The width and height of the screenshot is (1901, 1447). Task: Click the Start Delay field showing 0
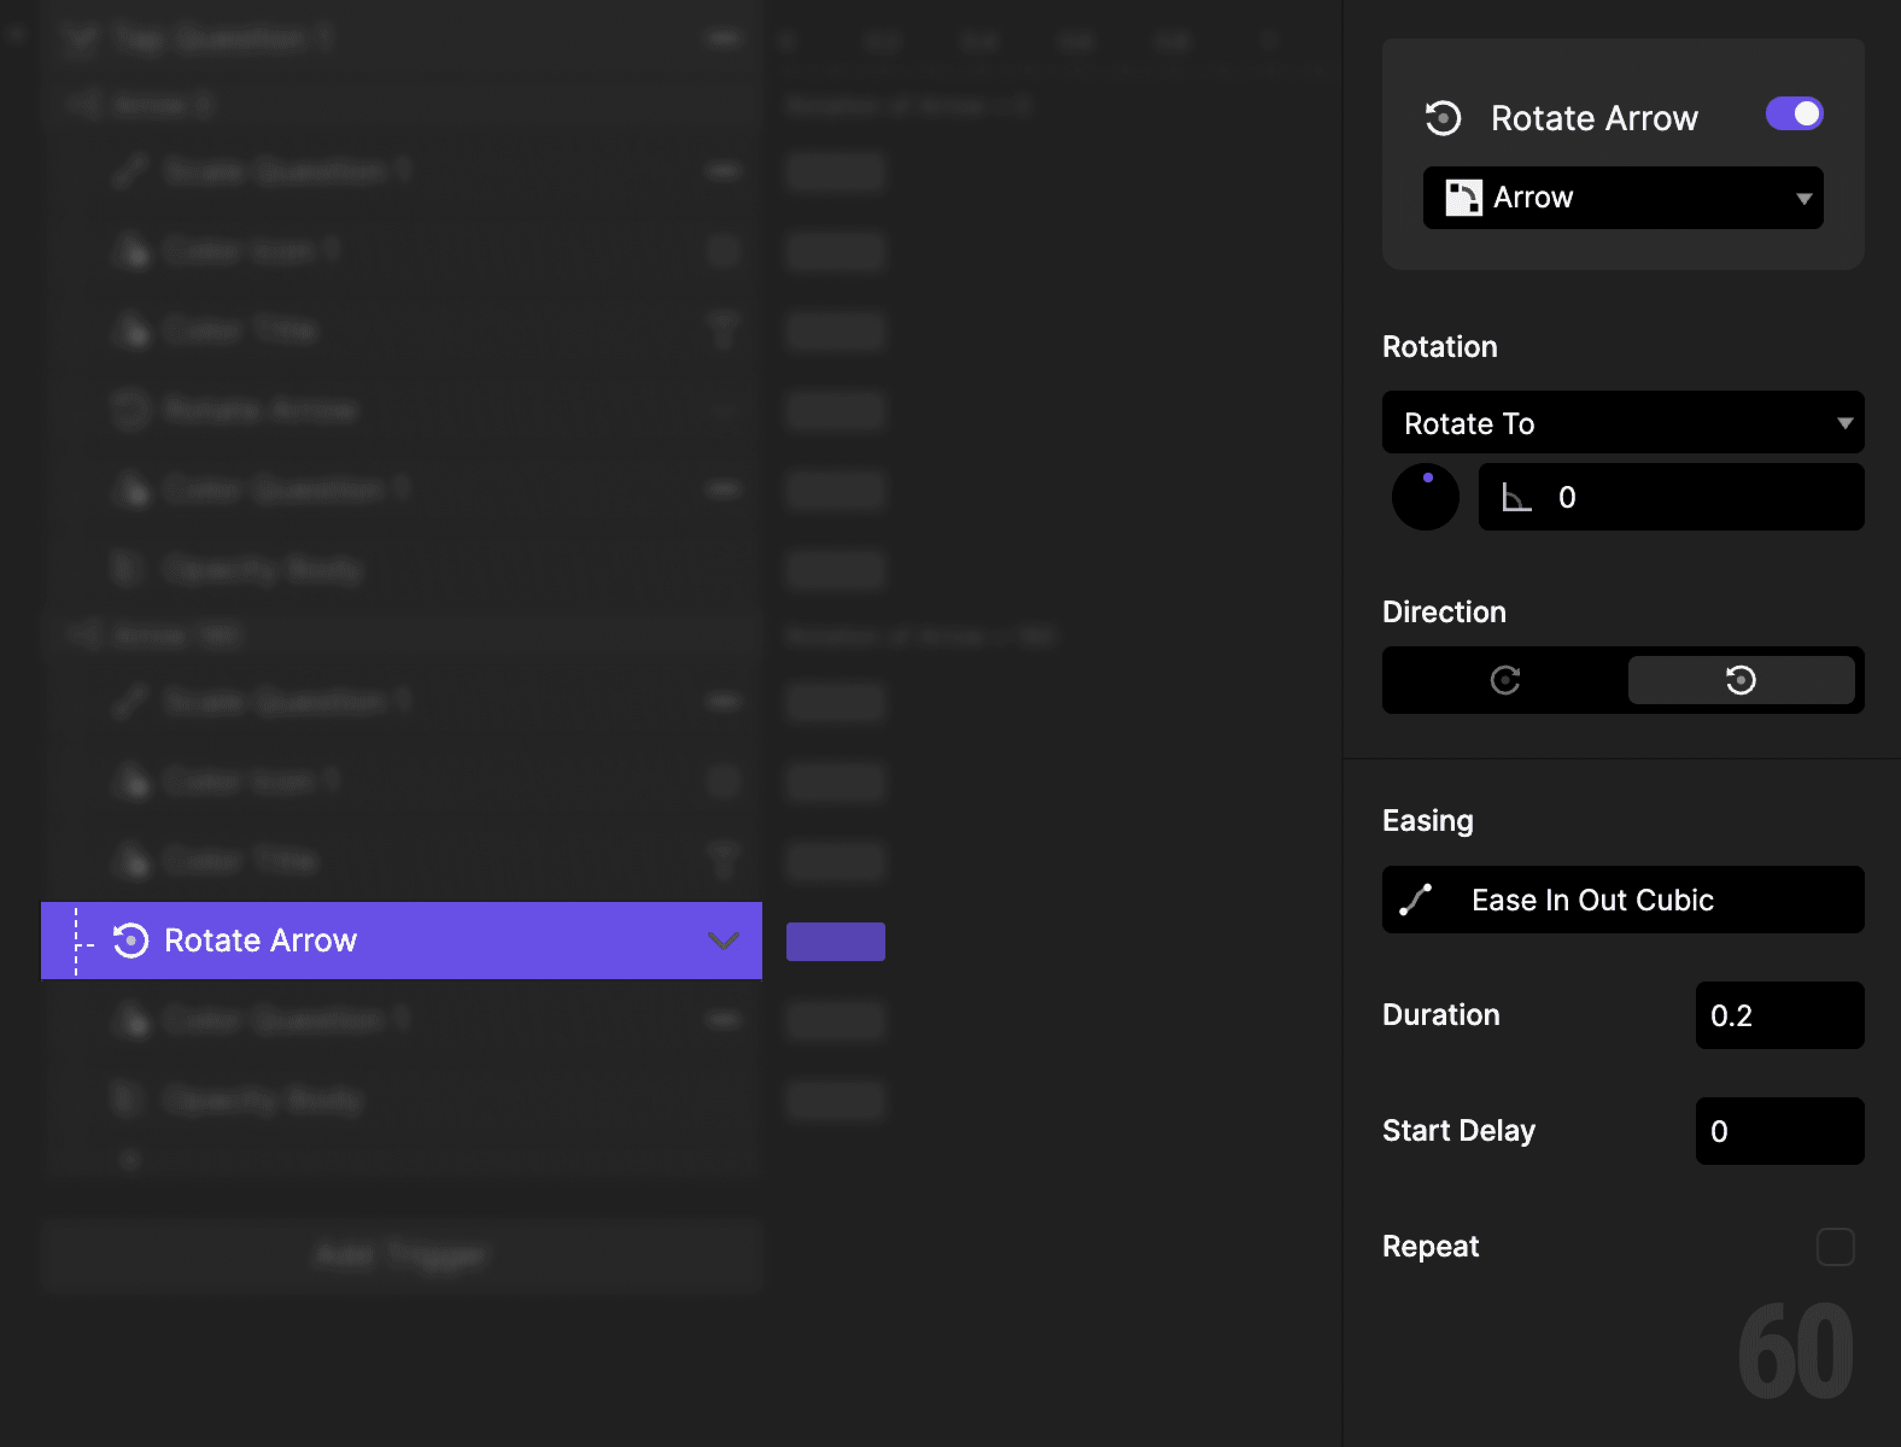tap(1779, 1131)
